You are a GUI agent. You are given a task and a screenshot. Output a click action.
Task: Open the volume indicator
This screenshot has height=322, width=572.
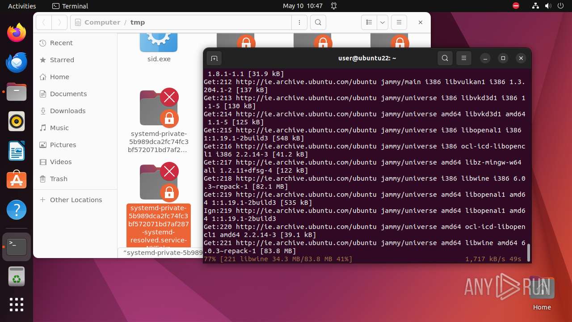pos(548,6)
